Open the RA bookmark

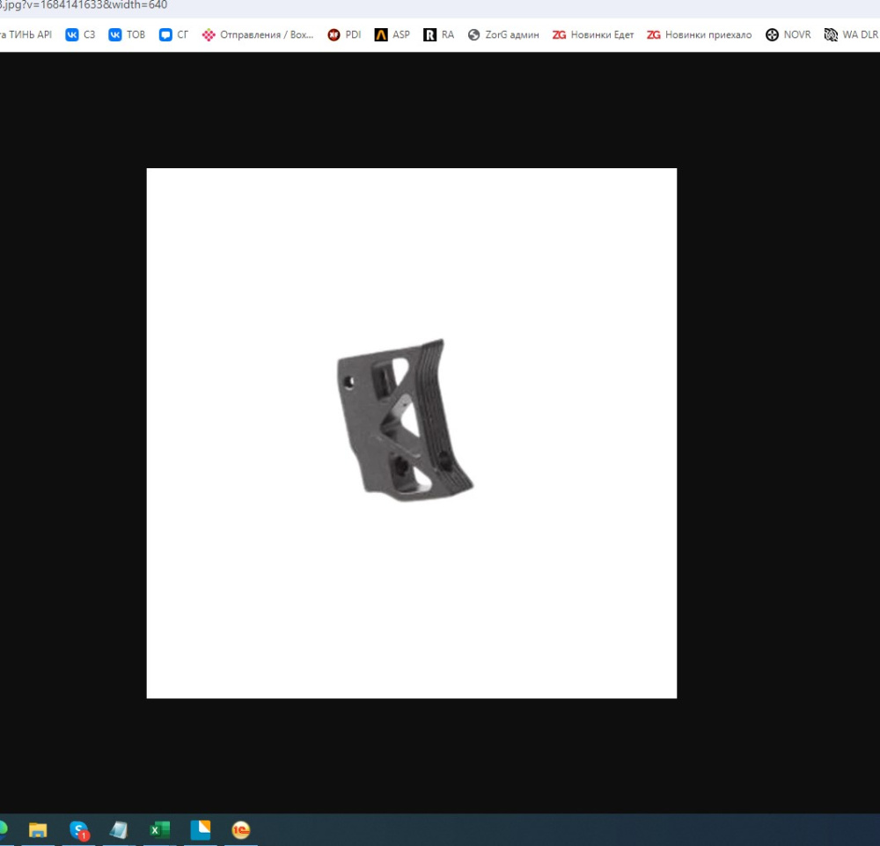coord(438,35)
